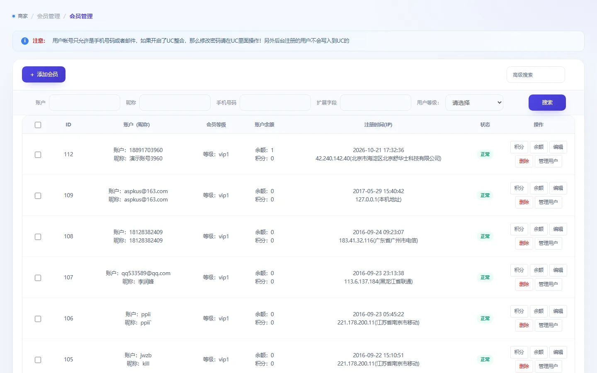Tick the checkbox for member ID 106
This screenshot has height=373, width=597.
(38, 319)
